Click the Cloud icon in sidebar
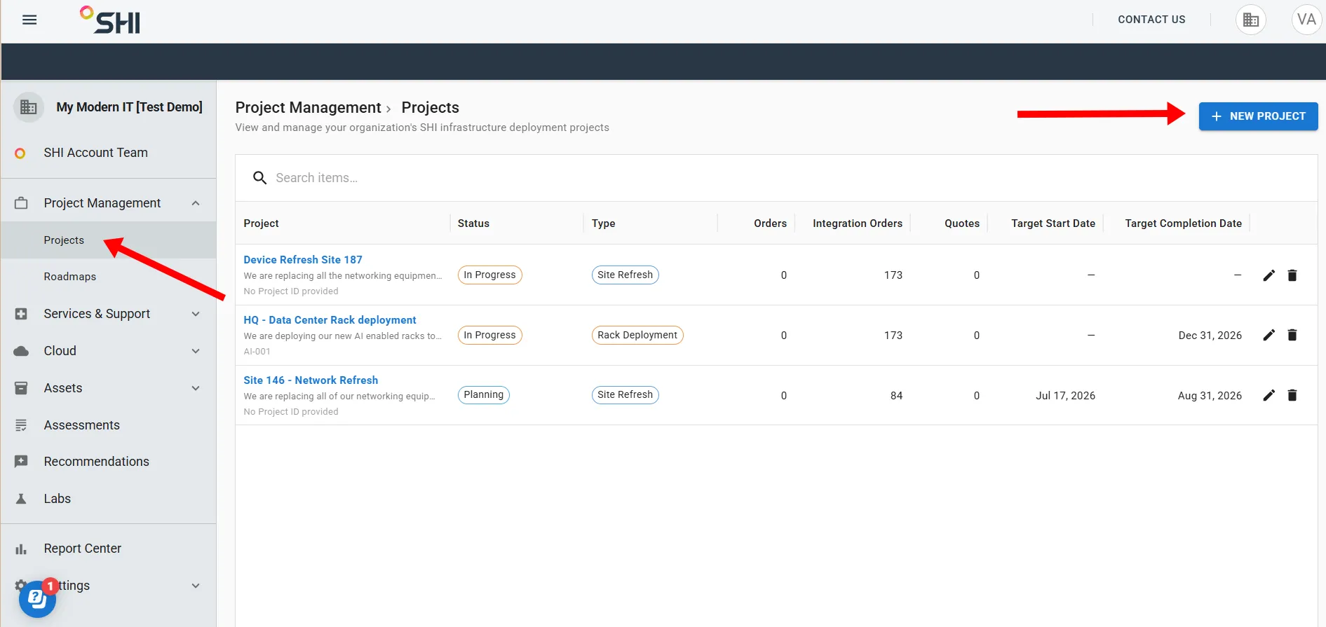This screenshot has width=1326, height=627. (x=21, y=351)
